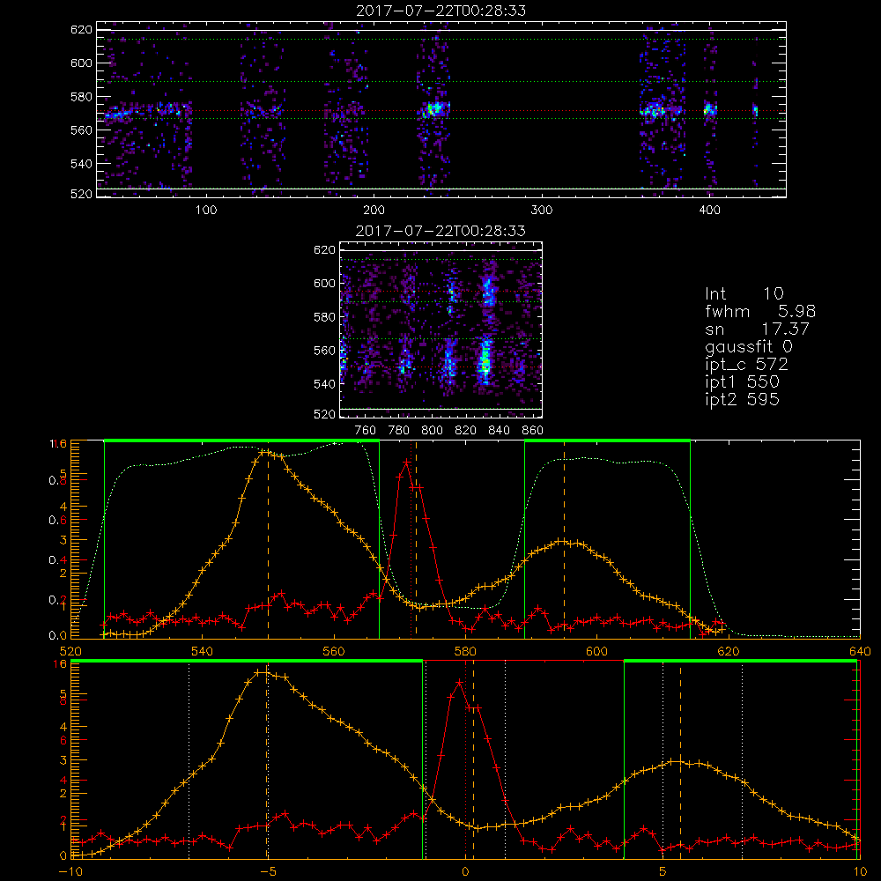This screenshot has height=881, width=881.
Task: Click x-axis label 100 on top spectrogram
Action: (x=206, y=211)
